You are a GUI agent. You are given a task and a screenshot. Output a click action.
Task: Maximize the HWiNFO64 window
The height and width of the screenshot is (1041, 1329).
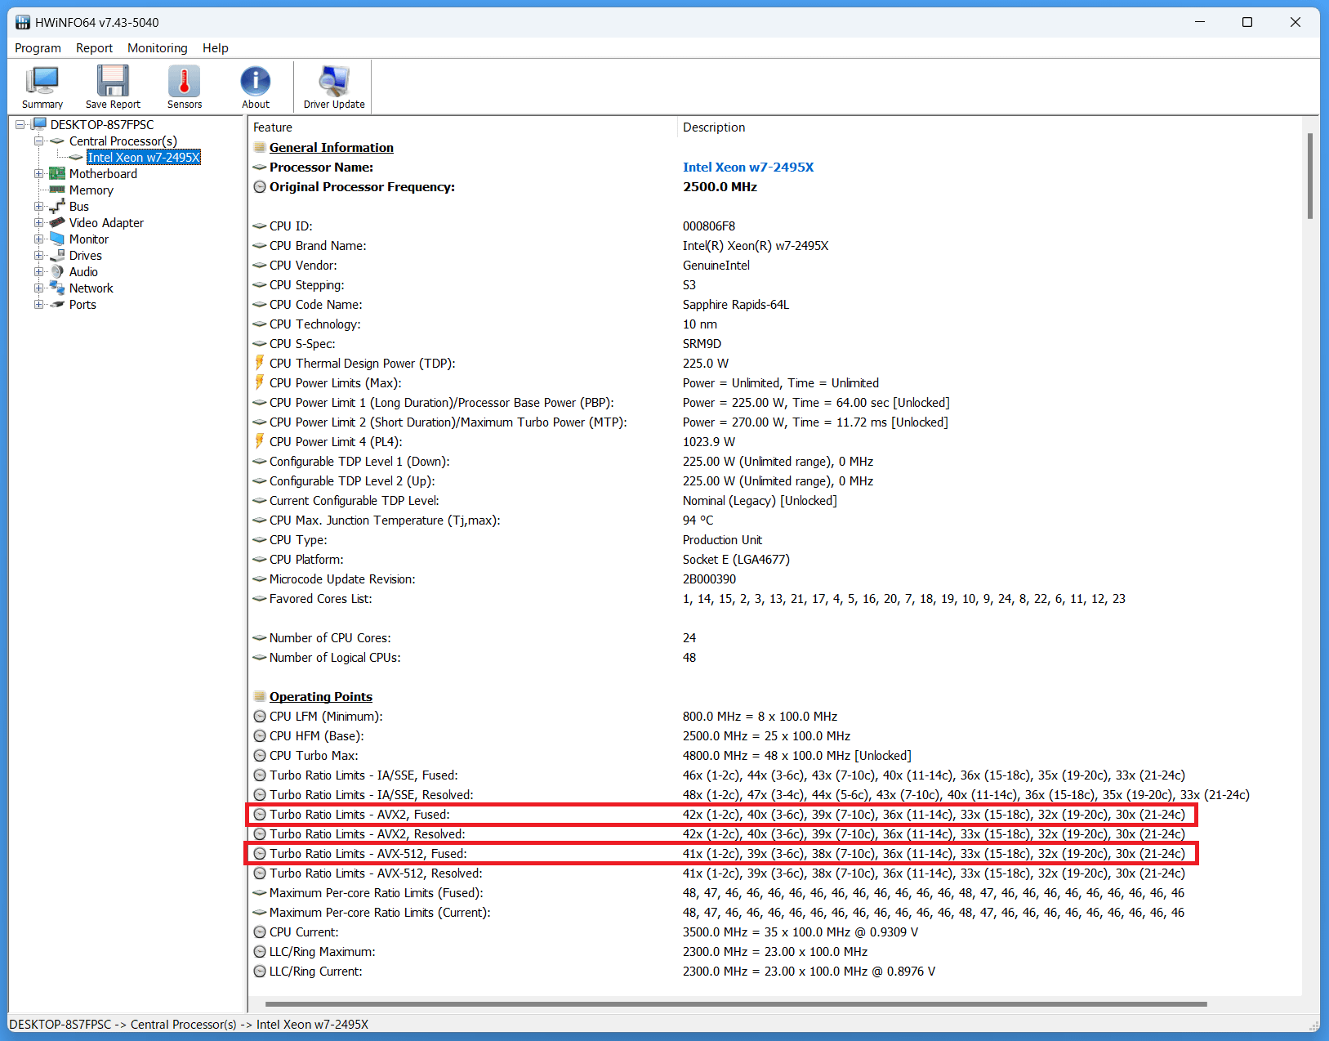1247,22
